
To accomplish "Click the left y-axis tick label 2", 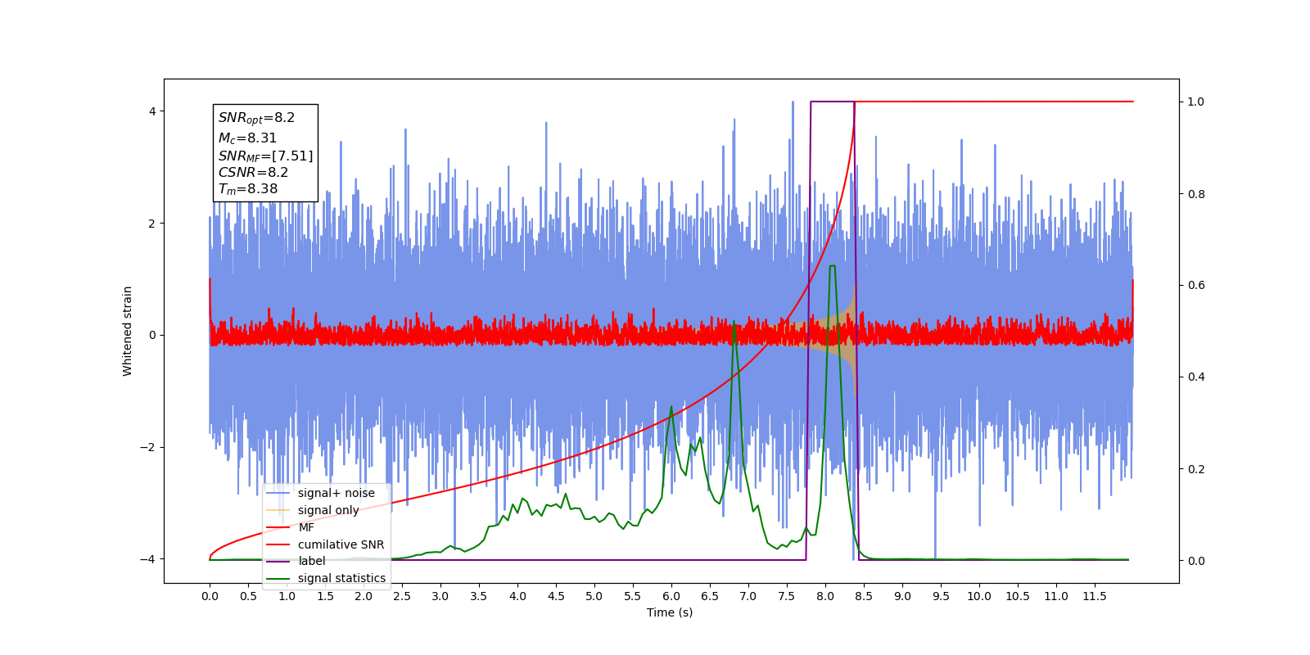I will tap(151, 224).
